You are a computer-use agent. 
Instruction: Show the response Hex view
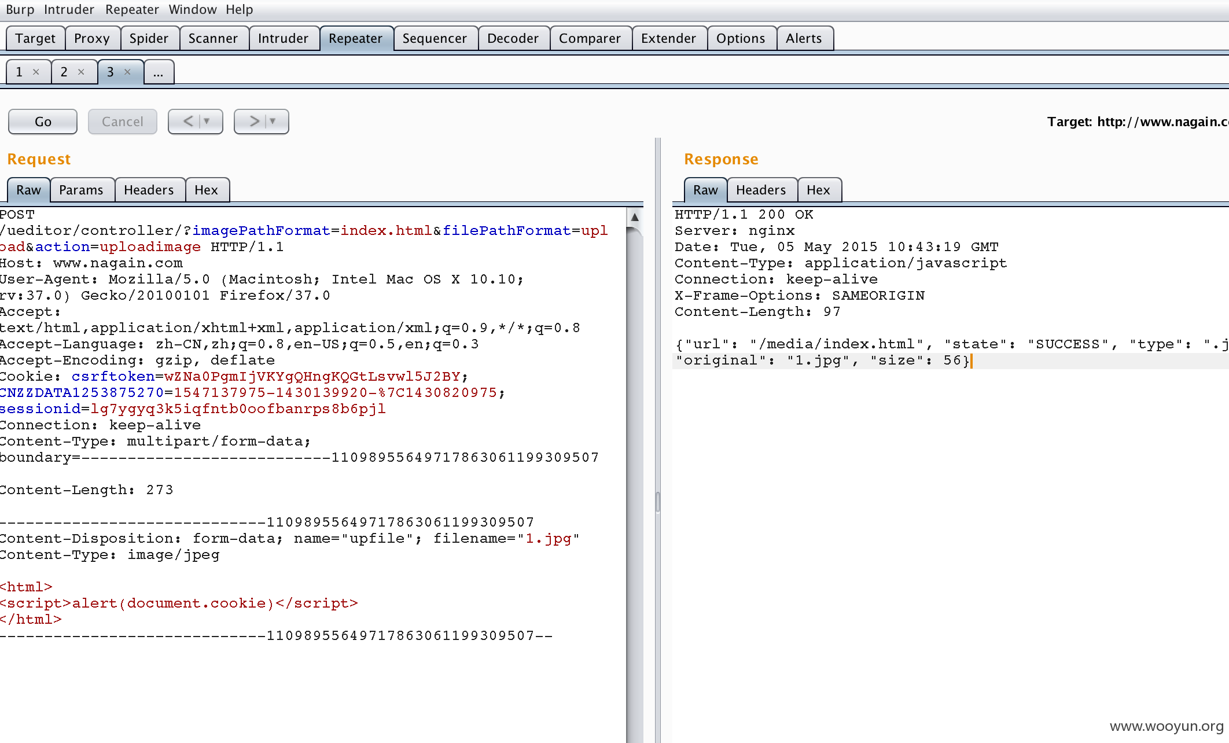(818, 190)
